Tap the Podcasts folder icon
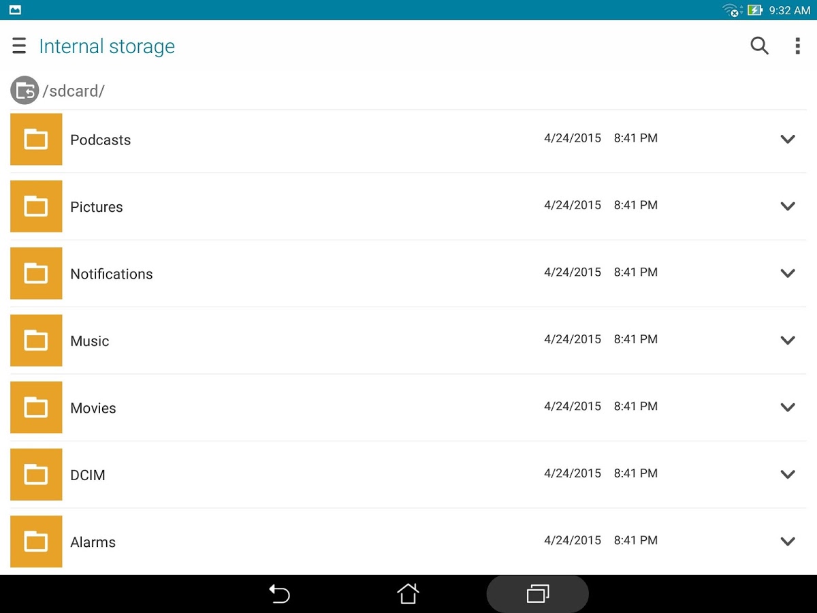 36,139
